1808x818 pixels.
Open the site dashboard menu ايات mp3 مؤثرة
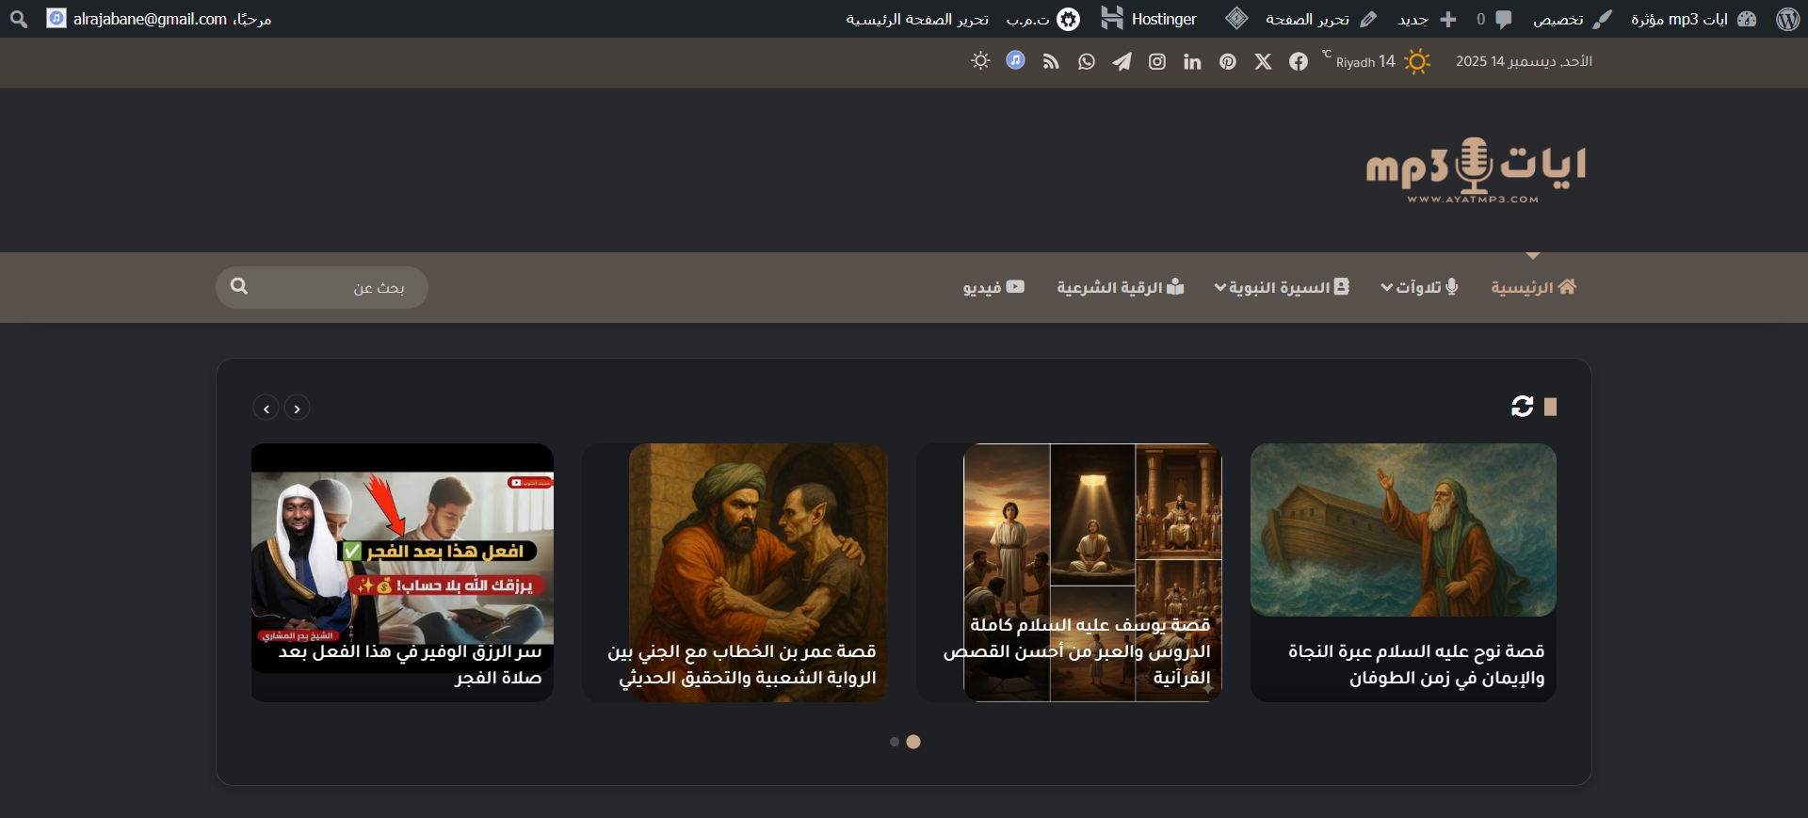pyautogui.click(x=1693, y=19)
